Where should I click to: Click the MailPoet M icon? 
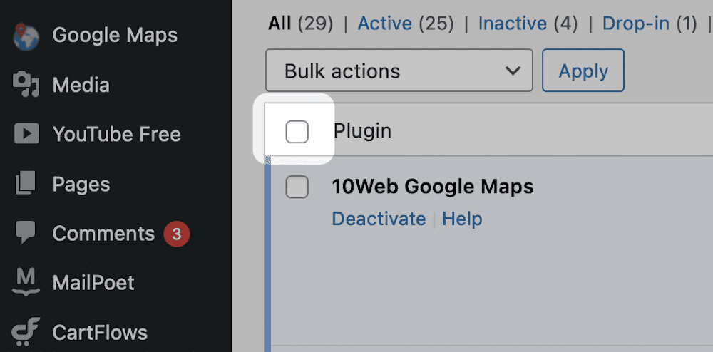tap(26, 283)
